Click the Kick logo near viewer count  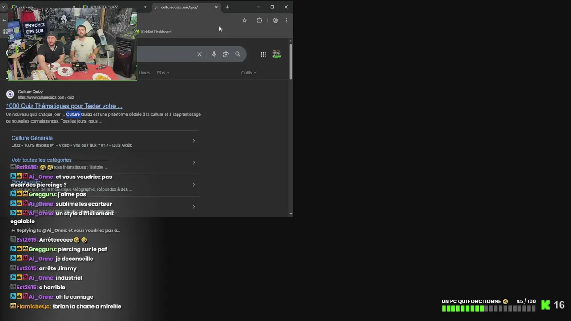pyautogui.click(x=545, y=305)
